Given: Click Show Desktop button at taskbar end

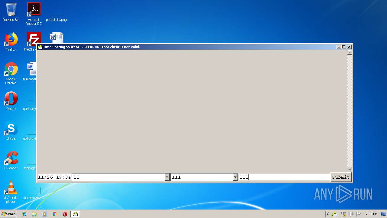Looking at the screenshot, I should click(384, 214).
